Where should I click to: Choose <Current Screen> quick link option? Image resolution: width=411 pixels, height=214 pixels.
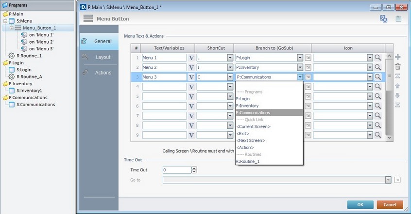269,126
